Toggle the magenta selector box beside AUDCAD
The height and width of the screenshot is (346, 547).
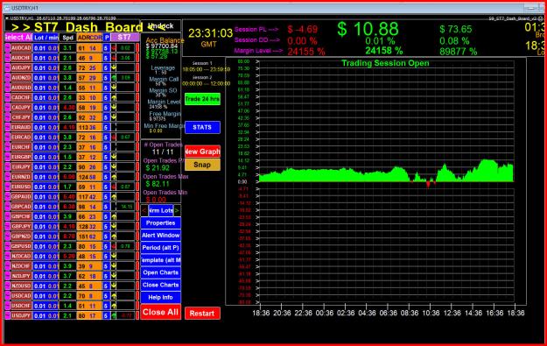click(7, 48)
